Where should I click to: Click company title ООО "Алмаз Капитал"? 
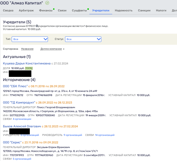tap(22, 3)
